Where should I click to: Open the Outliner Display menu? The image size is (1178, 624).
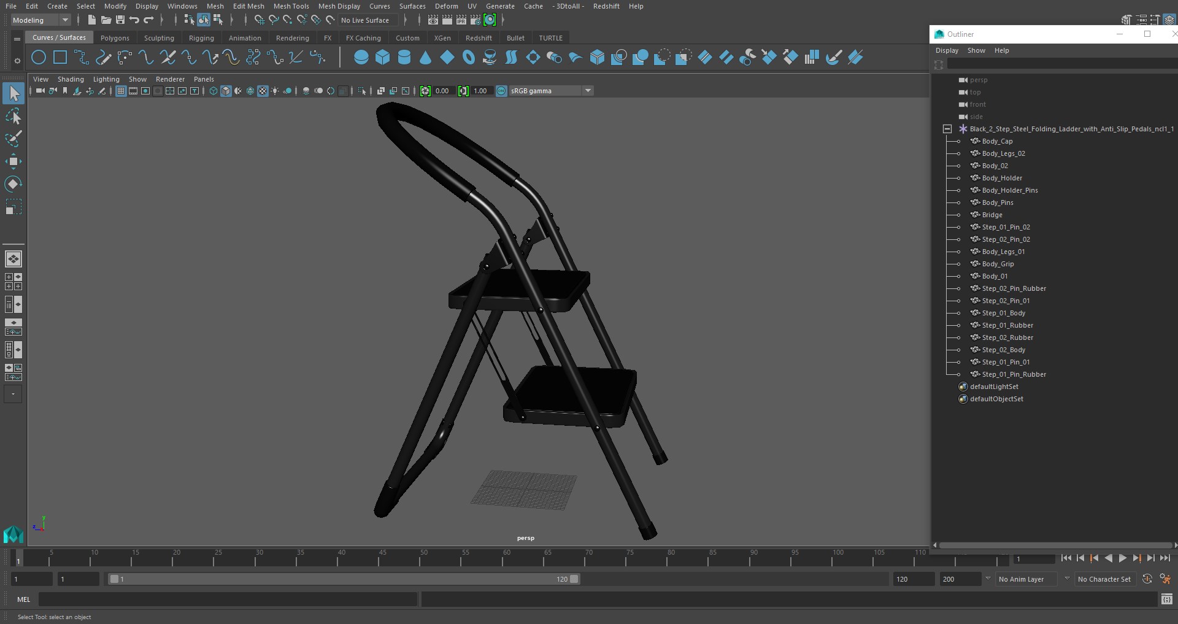pos(947,50)
